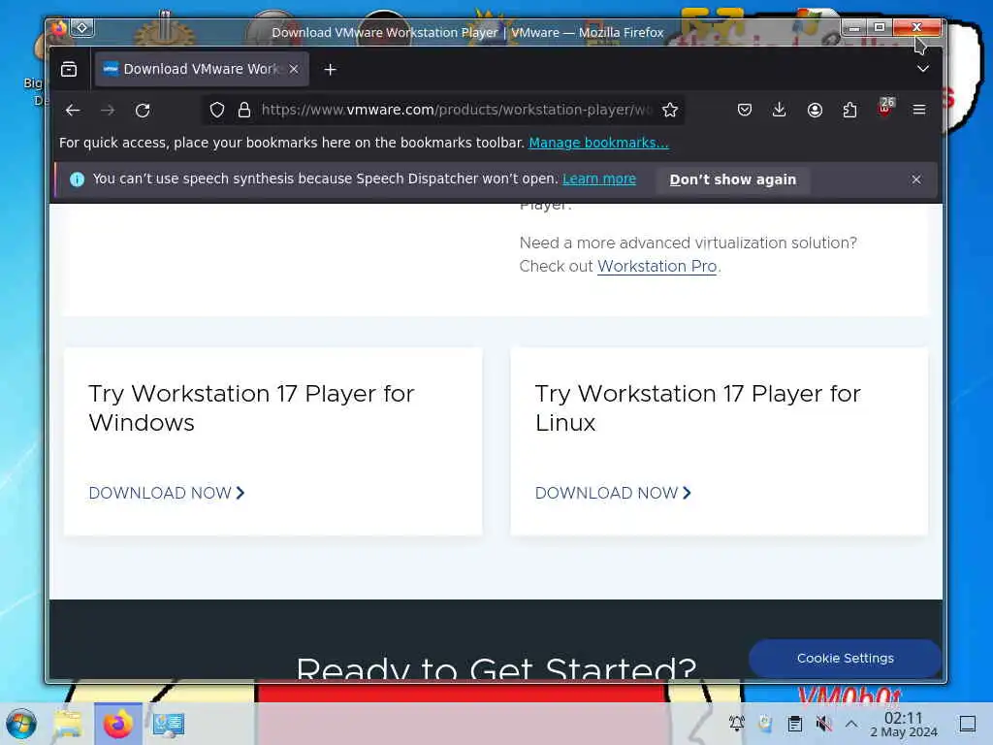Click the Firefox taskbar button
Viewport: 993px width, 745px height.
click(117, 724)
